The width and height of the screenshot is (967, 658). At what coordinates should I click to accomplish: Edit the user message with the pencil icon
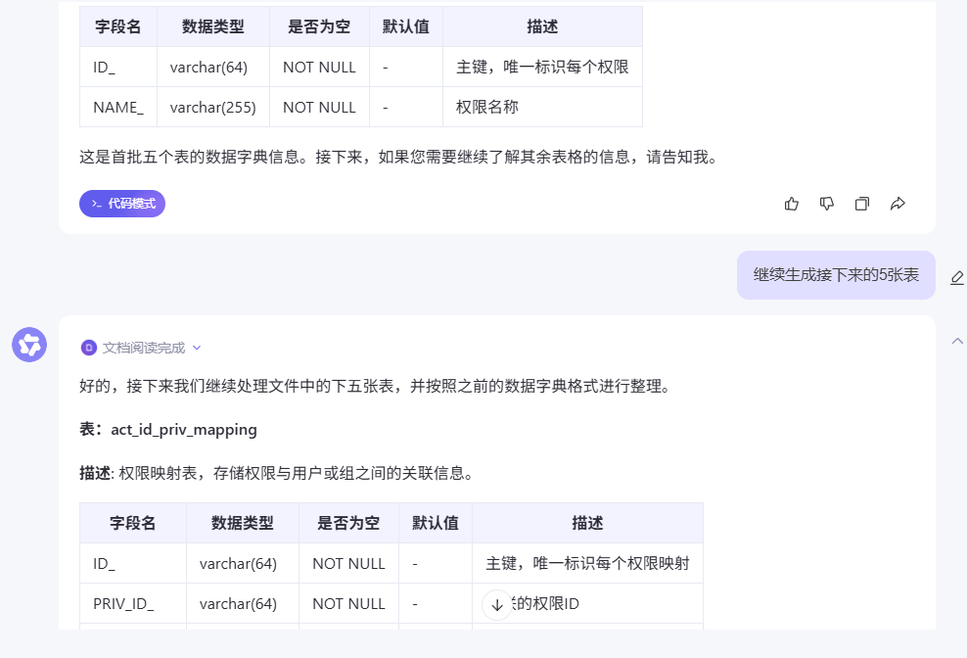[x=957, y=277]
